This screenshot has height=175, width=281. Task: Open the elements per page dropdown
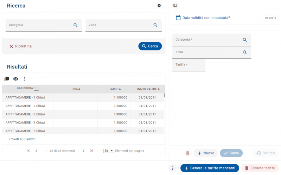point(109,151)
